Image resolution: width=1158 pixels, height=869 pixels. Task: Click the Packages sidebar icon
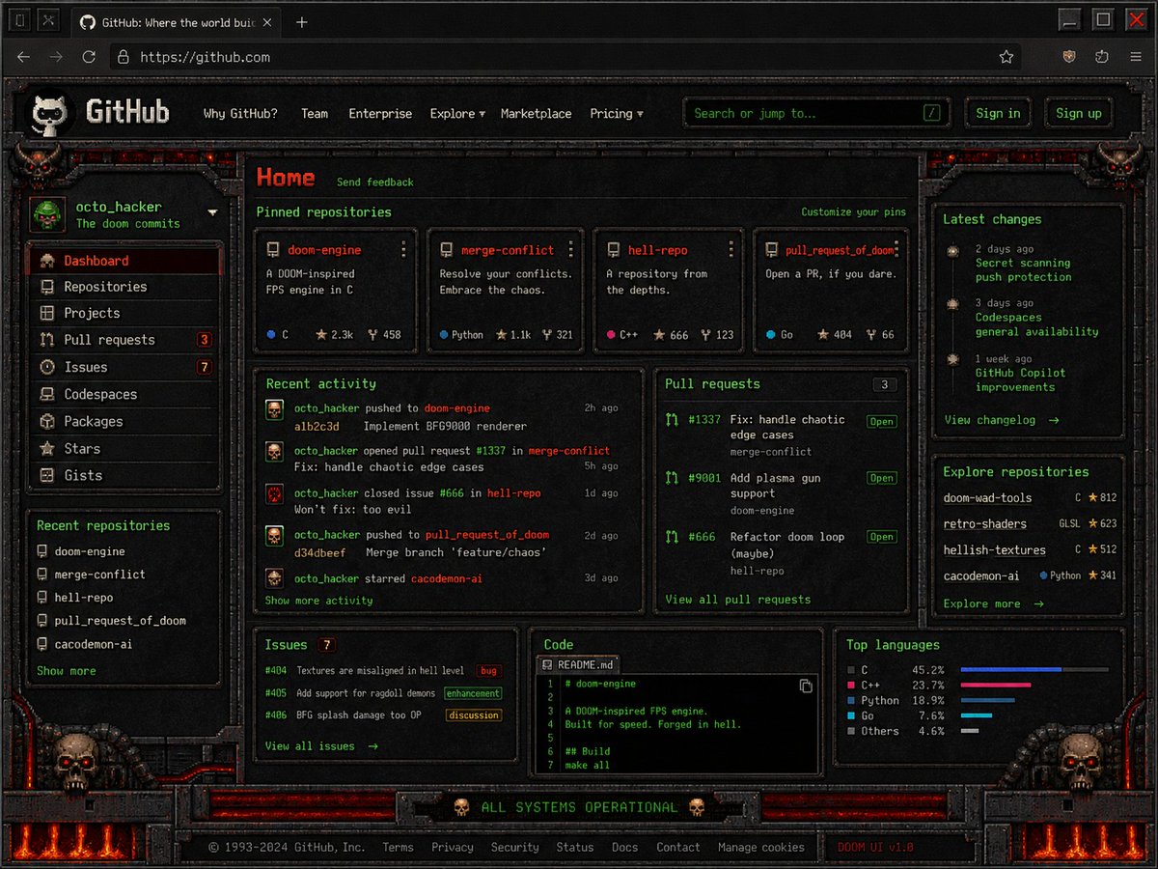(x=46, y=421)
